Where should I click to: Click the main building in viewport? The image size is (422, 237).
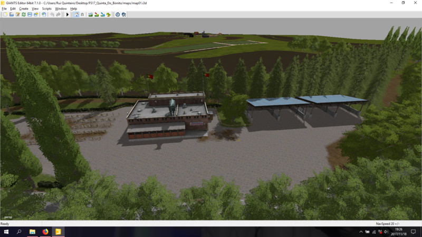point(168,117)
